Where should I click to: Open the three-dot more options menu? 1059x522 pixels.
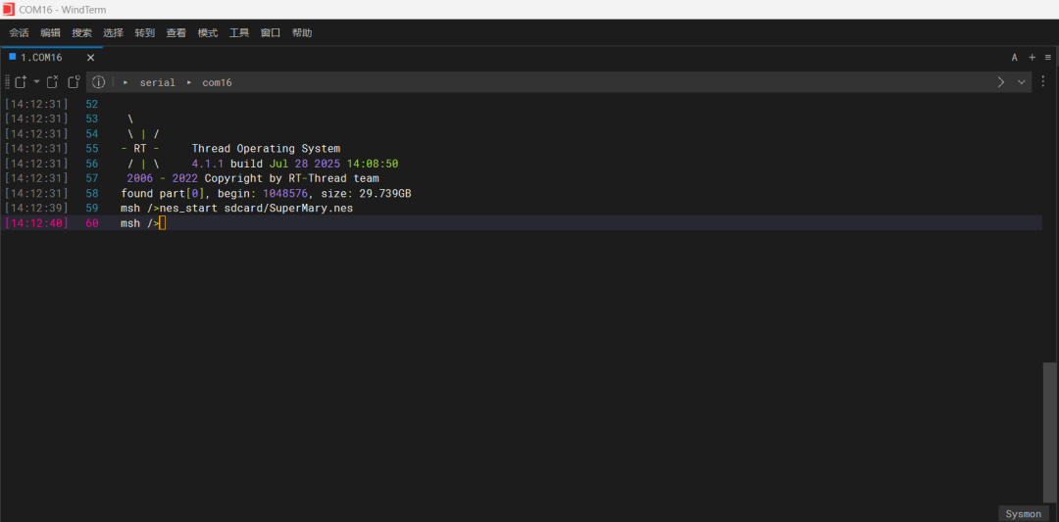pyautogui.click(x=1043, y=82)
